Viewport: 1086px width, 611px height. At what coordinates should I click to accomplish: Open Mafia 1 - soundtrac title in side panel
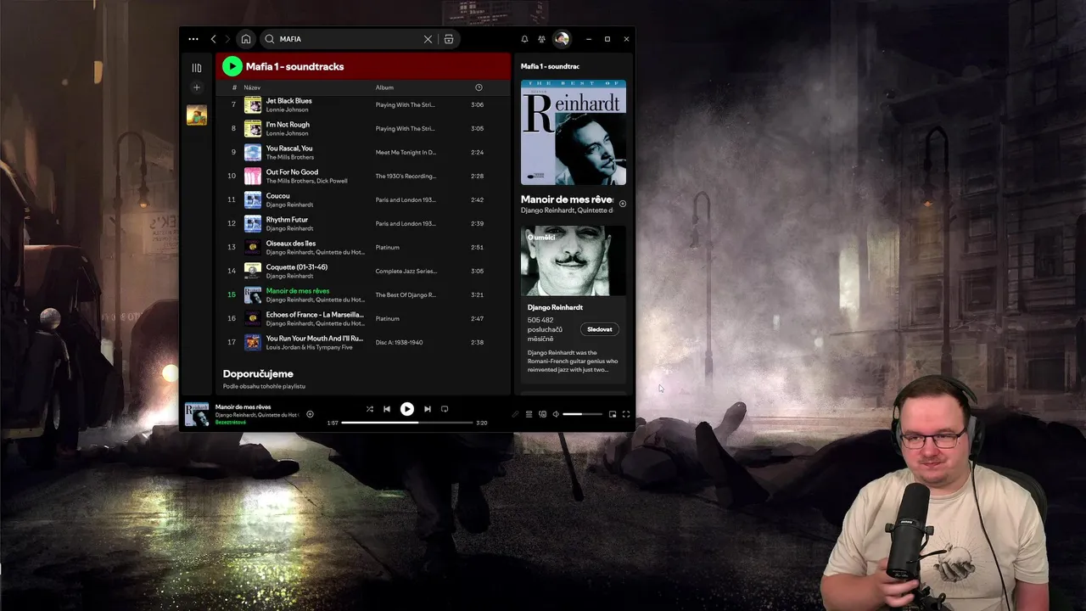pyautogui.click(x=550, y=66)
